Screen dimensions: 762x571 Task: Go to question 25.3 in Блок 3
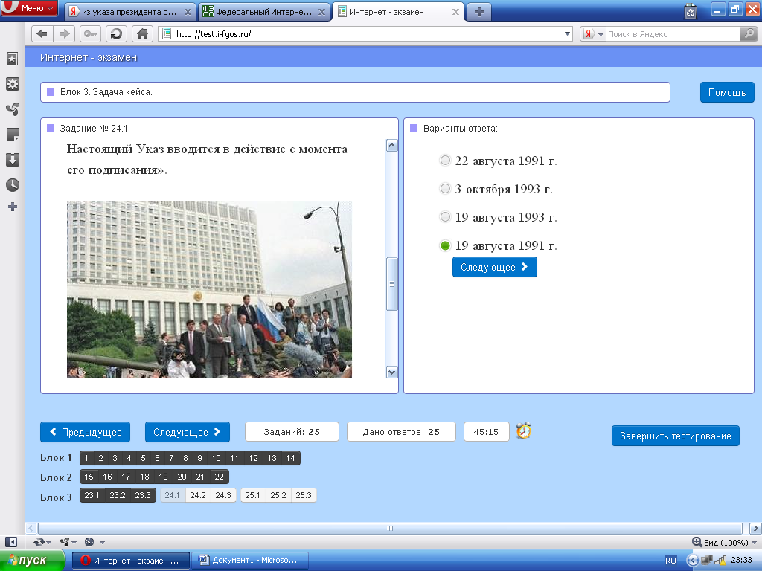(x=304, y=495)
